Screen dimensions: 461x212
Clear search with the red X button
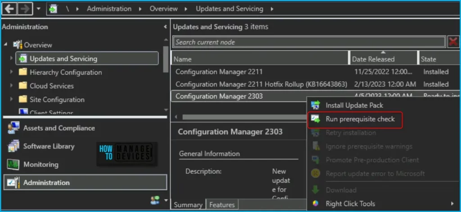[x=454, y=42]
